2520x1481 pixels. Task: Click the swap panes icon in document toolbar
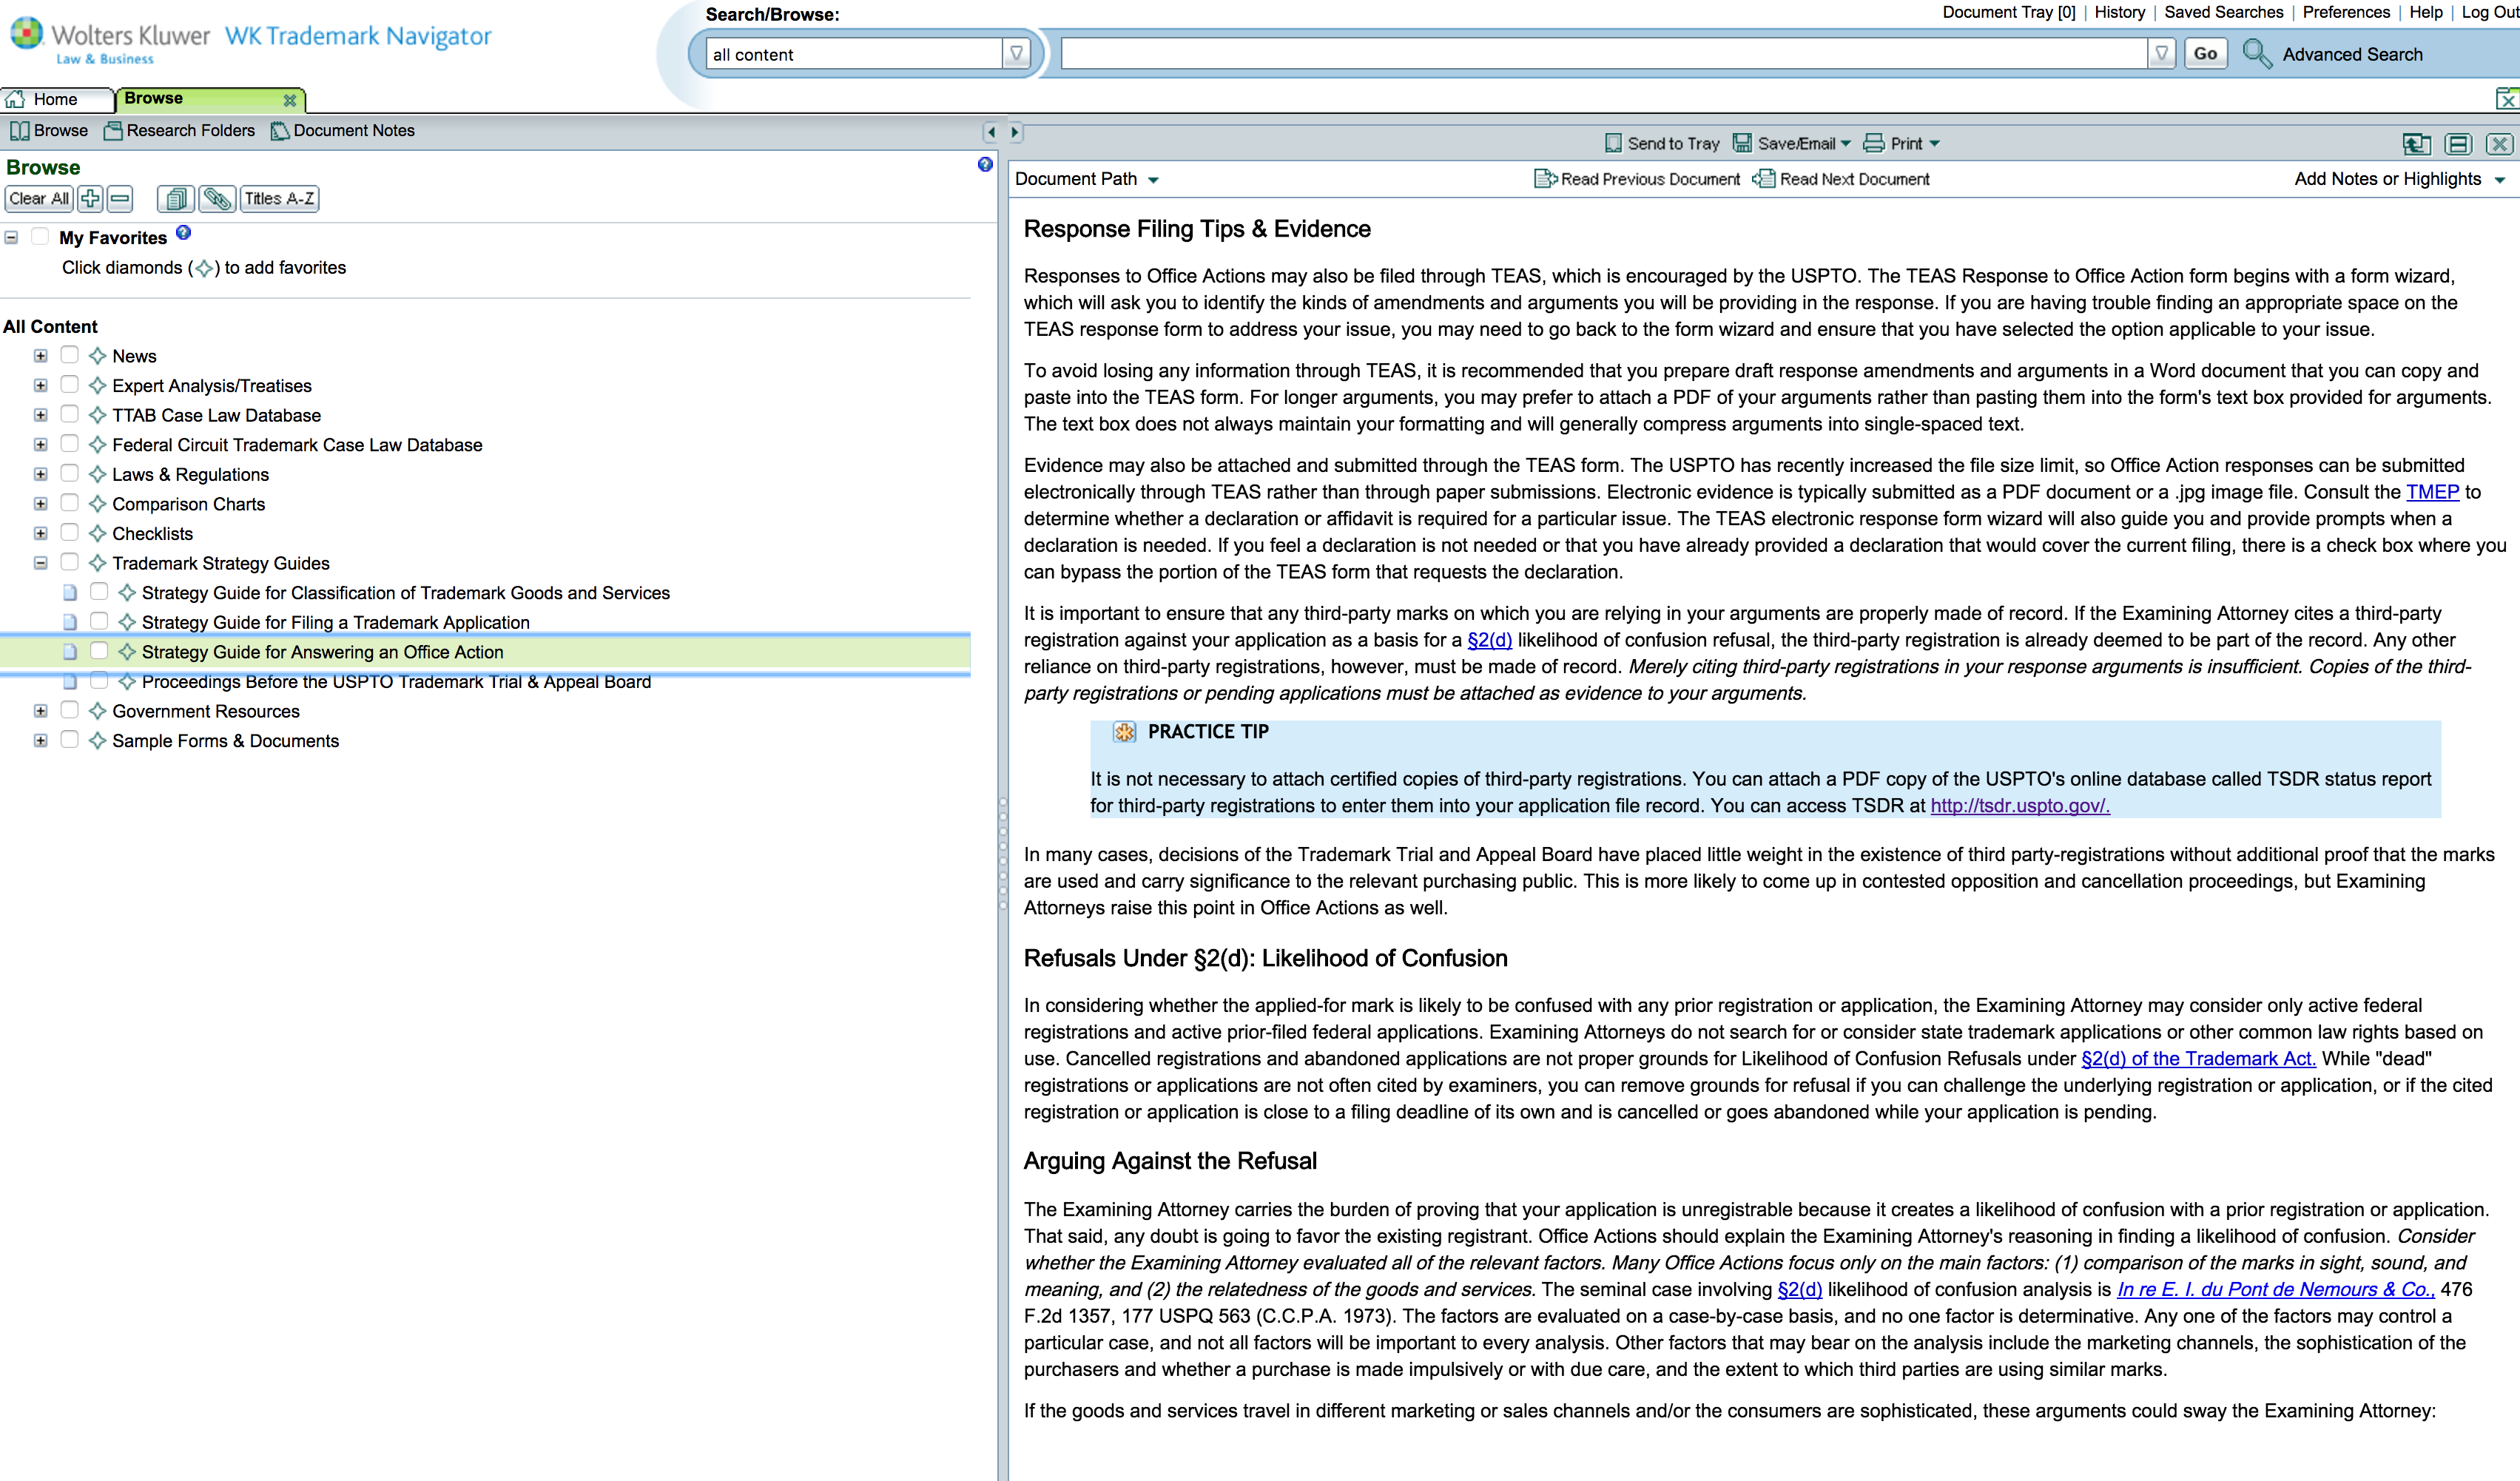pyautogui.click(x=2416, y=144)
